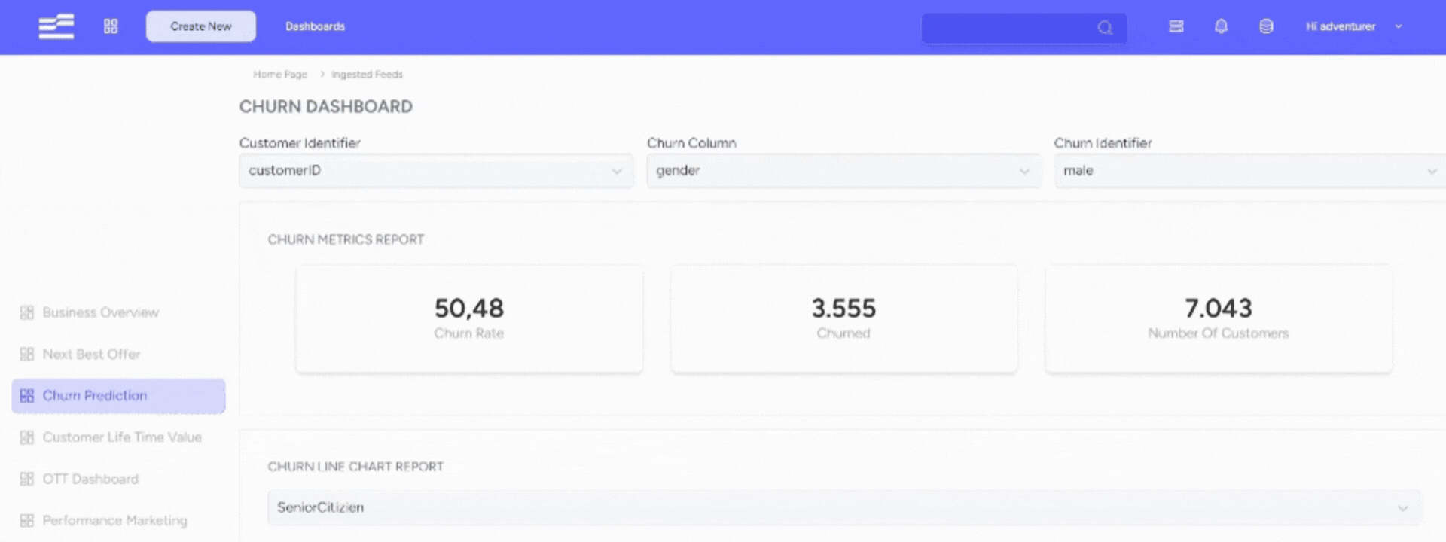
Task: Go to Business Overview
Action: (100, 312)
